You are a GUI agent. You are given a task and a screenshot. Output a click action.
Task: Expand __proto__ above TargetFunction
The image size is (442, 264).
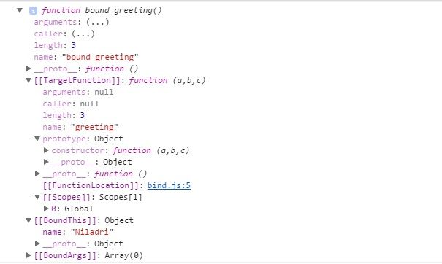click(28, 69)
